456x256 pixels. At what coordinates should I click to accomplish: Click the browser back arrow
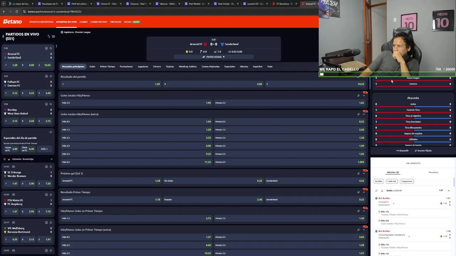pos(4,11)
